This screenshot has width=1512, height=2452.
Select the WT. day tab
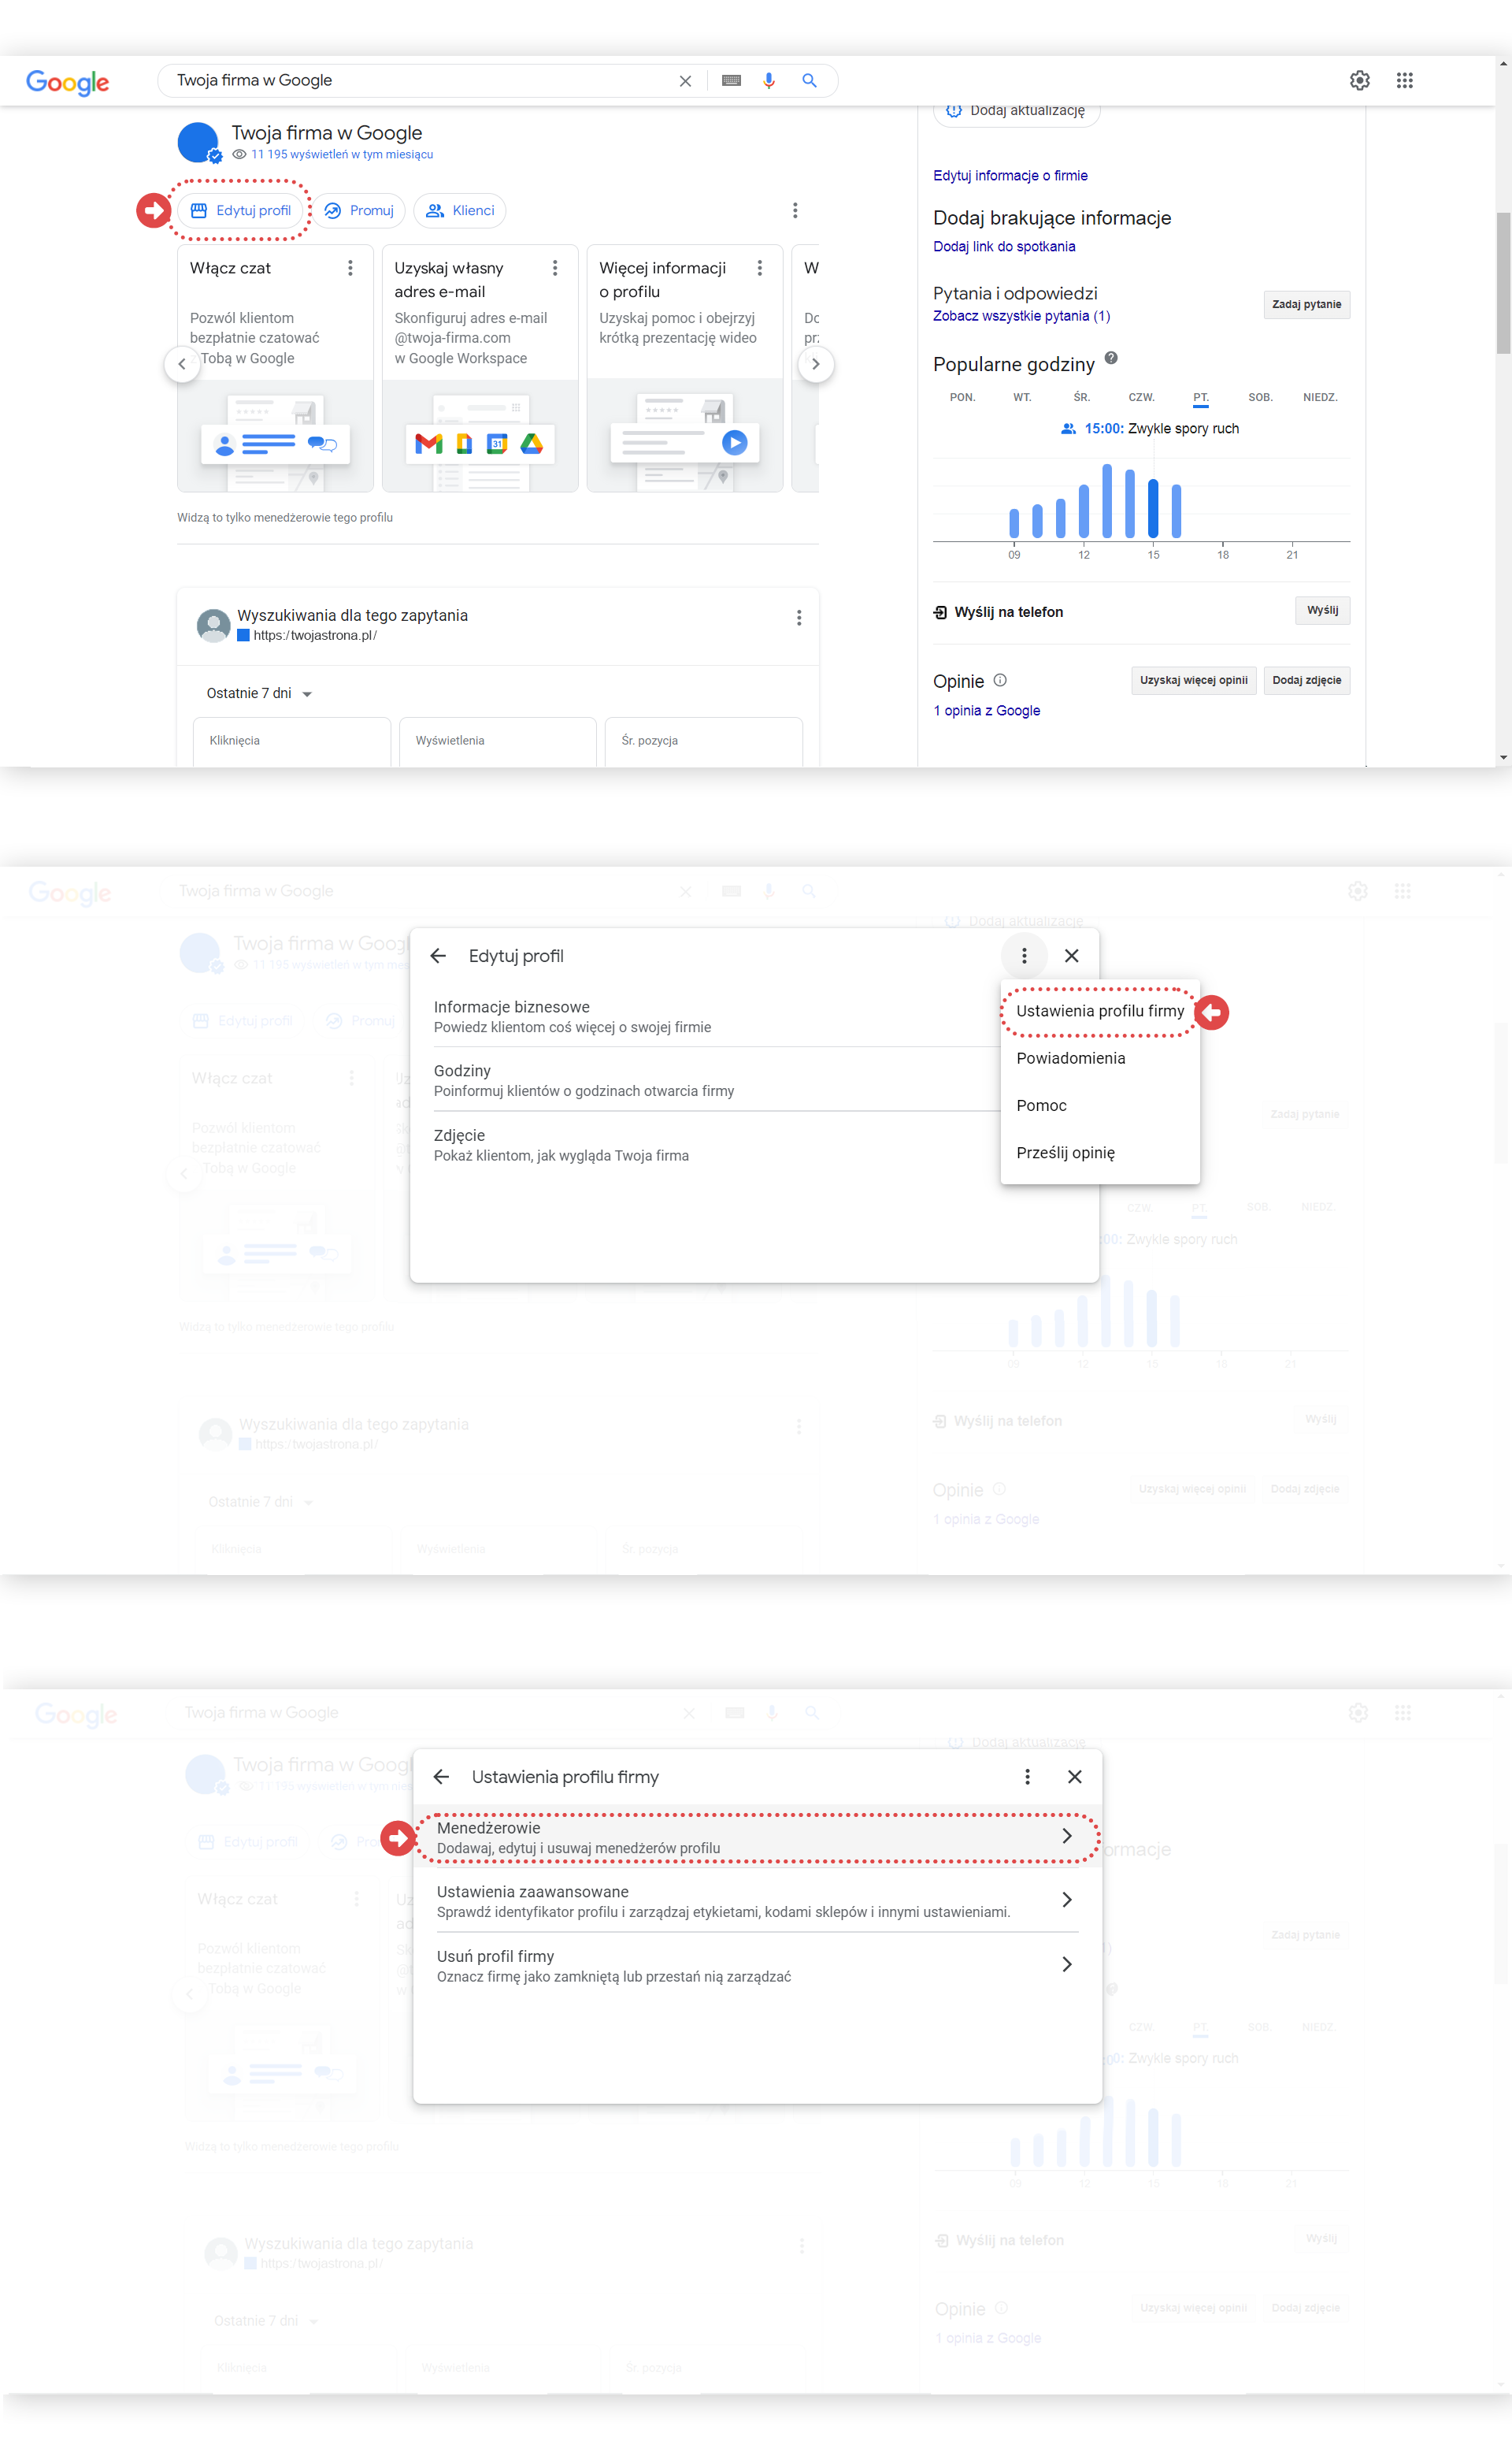tap(1021, 398)
